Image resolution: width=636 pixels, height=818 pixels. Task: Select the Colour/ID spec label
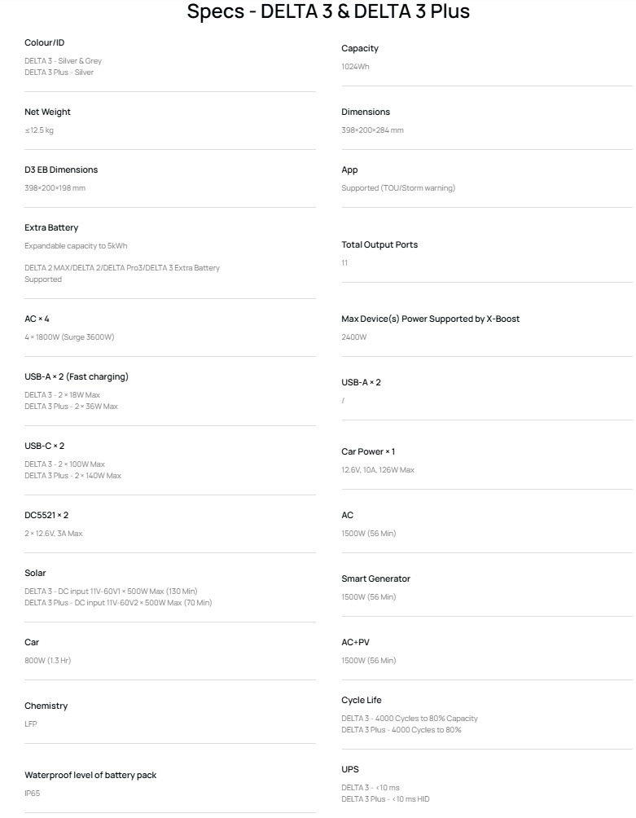44,42
